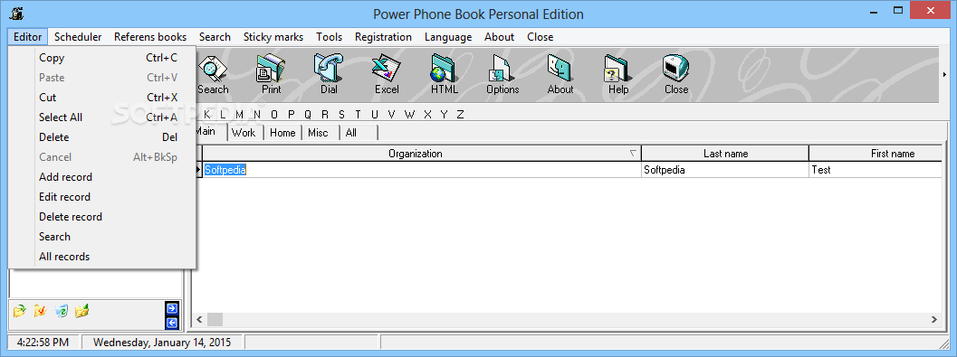
Task: Choose Edit record from Editor menu
Action: pyautogui.click(x=102, y=197)
